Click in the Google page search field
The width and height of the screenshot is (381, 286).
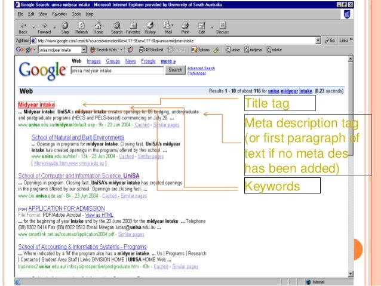point(117,70)
